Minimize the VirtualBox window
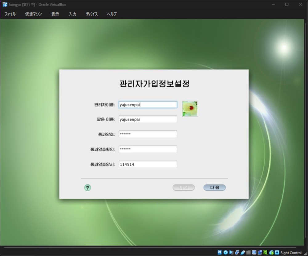308x256 pixels. pos(273,4)
